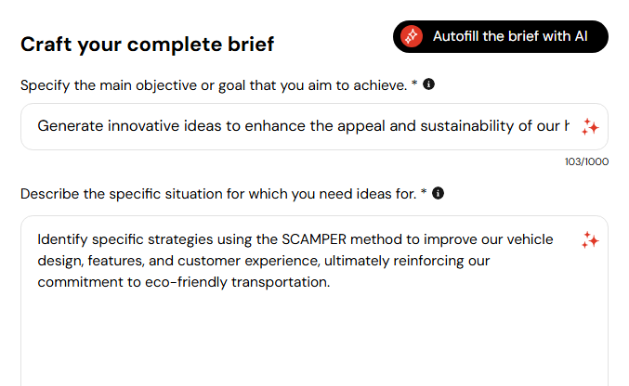Image resolution: width=629 pixels, height=386 pixels.
Task: Focus the main objective input field
Action: coord(314,127)
